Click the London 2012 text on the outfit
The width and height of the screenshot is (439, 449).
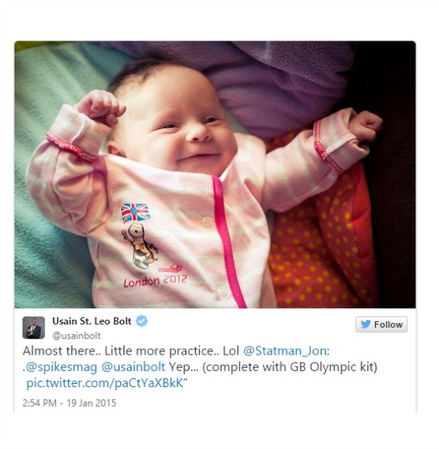pos(154,281)
